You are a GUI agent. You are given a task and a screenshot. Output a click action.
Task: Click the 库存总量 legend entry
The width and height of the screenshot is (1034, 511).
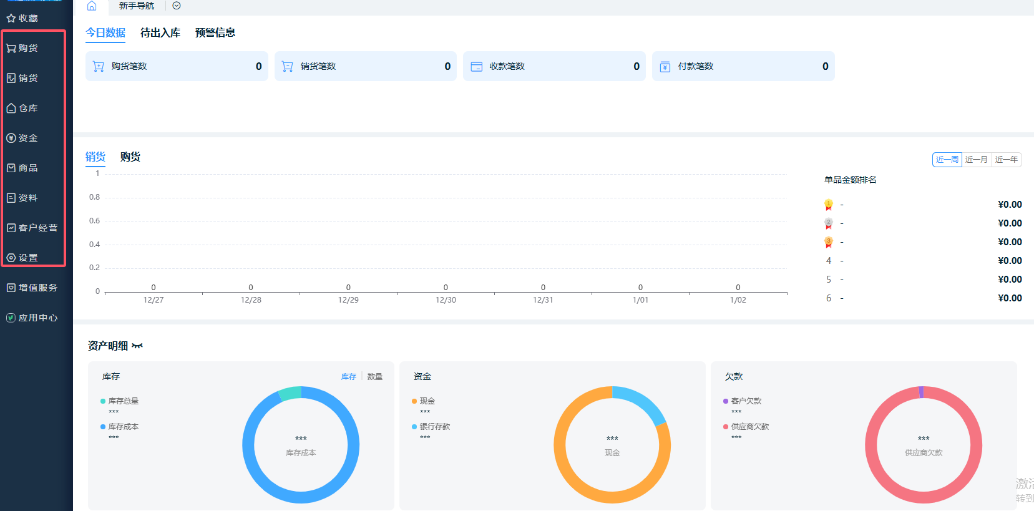(x=120, y=401)
